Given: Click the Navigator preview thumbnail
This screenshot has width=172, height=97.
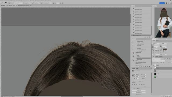Looking at the screenshot, I should 163,22.
